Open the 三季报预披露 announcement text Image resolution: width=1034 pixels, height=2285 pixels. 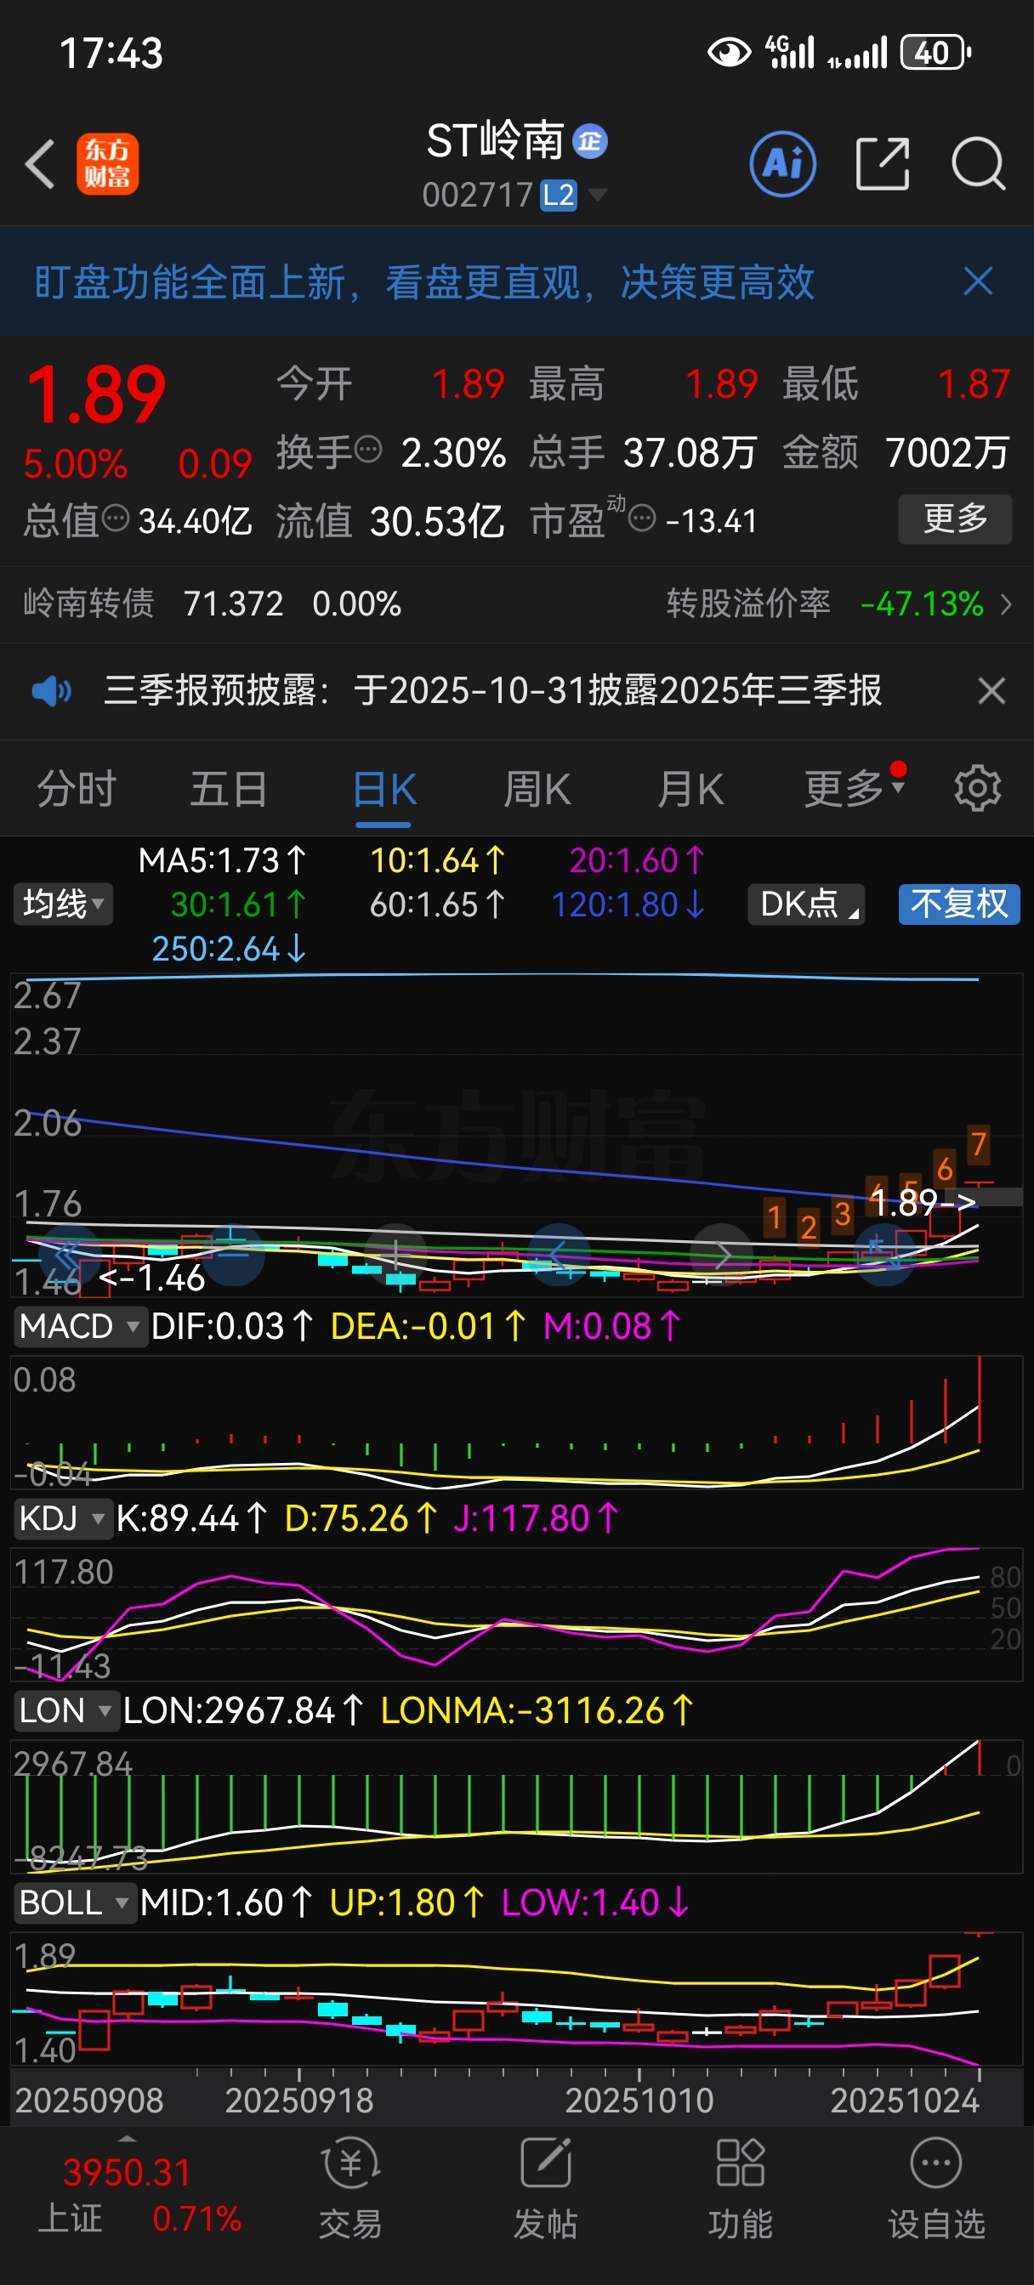[493, 690]
